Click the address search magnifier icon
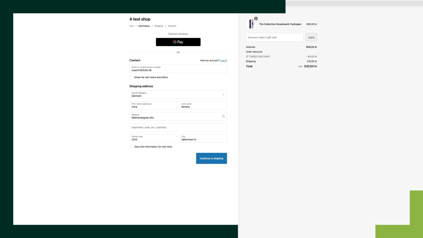Image resolution: width=423 pixels, height=238 pixels. [223, 116]
